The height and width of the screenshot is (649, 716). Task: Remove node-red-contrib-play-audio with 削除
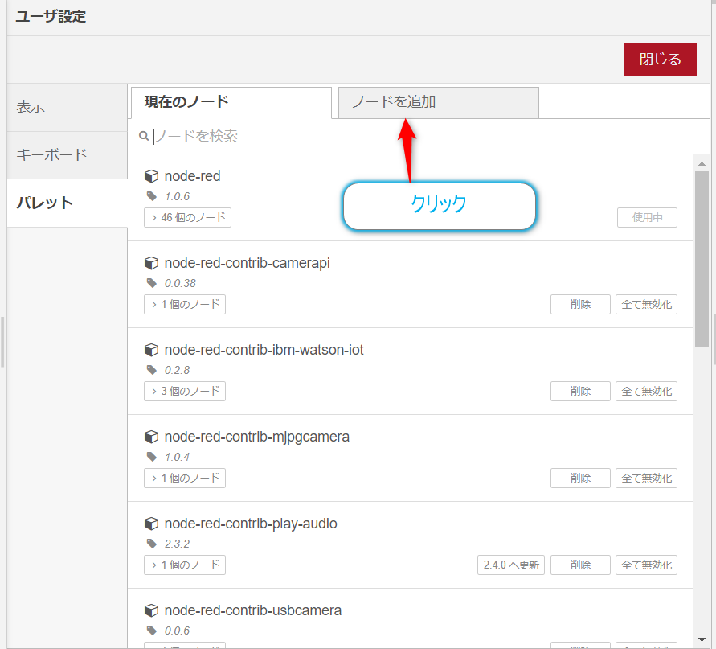point(580,565)
